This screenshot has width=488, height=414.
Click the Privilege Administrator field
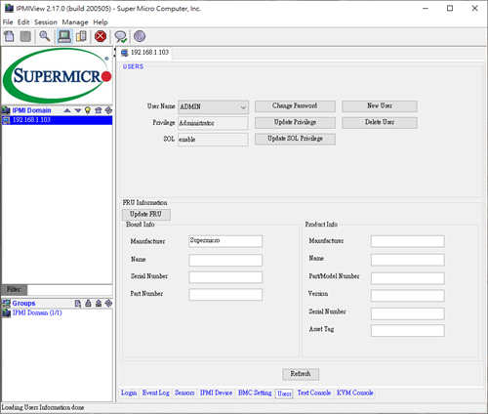click(x=213, y=123)
